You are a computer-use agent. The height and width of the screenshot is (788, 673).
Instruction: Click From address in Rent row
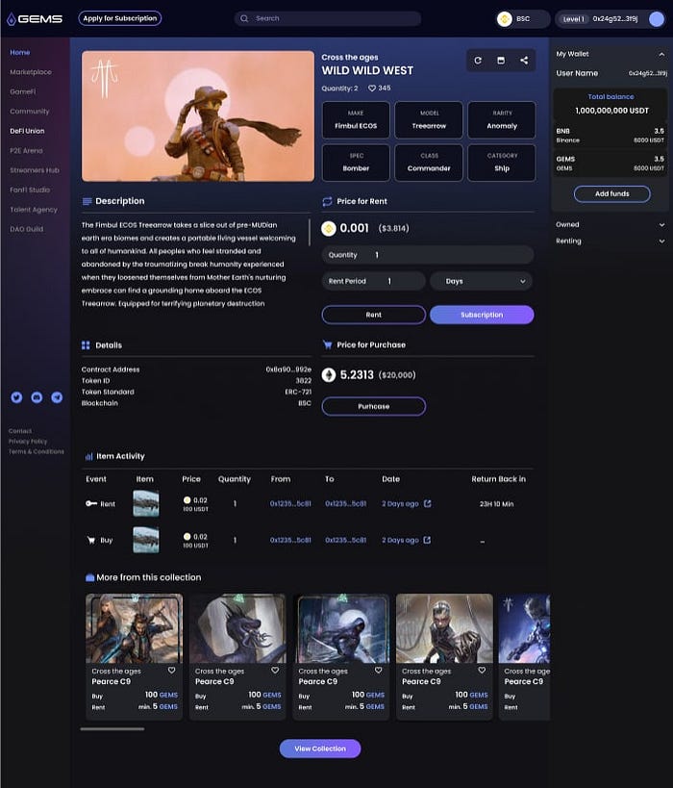pyautogui.click(x=290, y=503)
